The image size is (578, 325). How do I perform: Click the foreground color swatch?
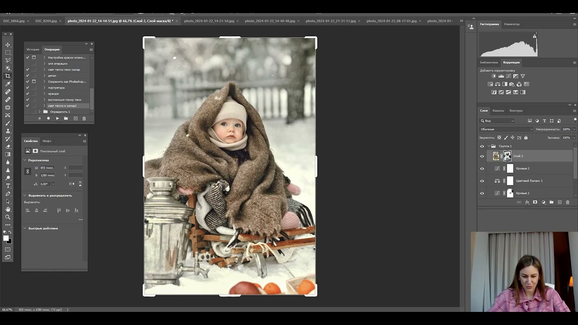pyautogui.click(x=6, y=238)
